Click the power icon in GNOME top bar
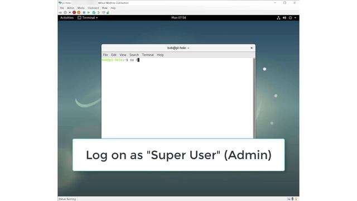 point(290,18)
